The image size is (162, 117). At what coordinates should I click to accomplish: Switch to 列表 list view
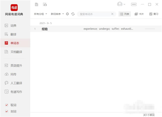124,14
